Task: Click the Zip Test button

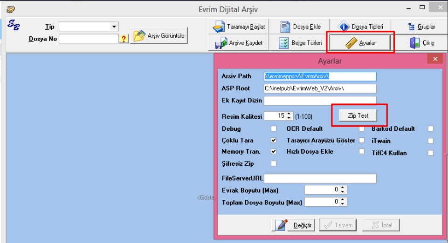Action: coord(358,115)
